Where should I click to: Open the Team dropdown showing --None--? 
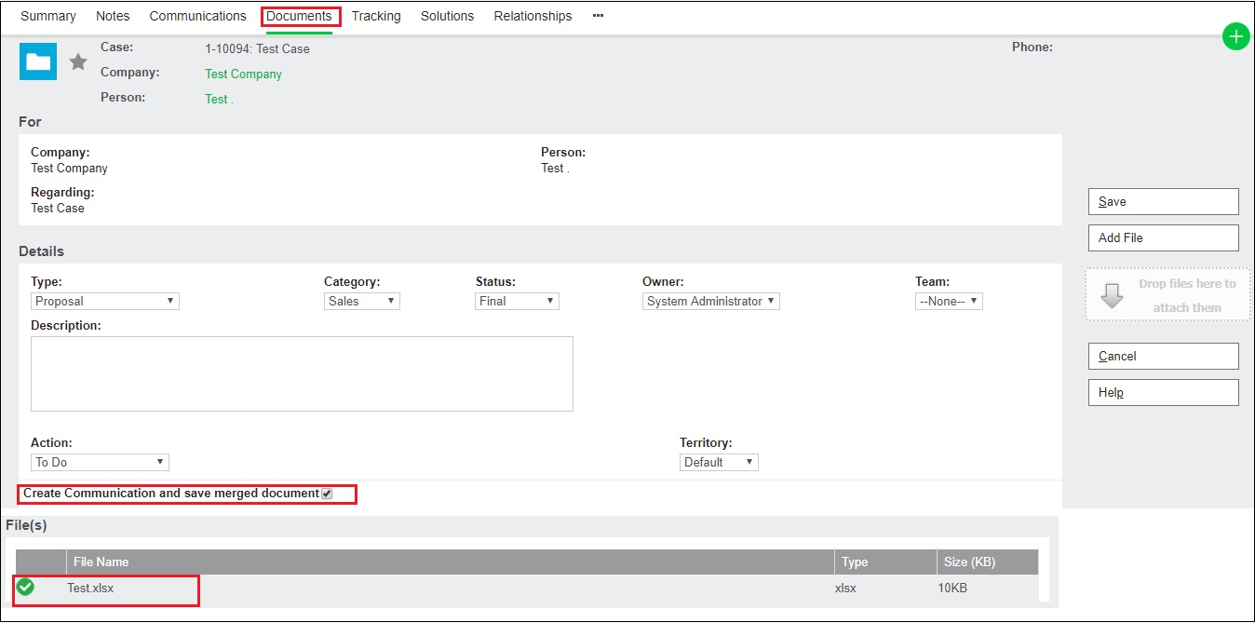[x=949, y=302]
